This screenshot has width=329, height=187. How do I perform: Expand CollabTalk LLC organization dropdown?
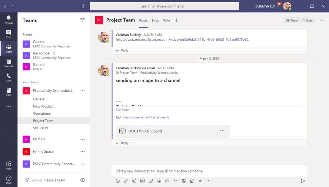click(x=267, y=6)
